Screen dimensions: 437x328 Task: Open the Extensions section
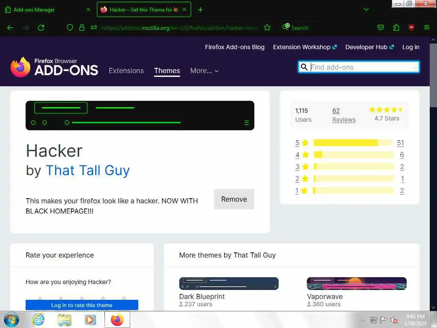(x=126, y=70)
